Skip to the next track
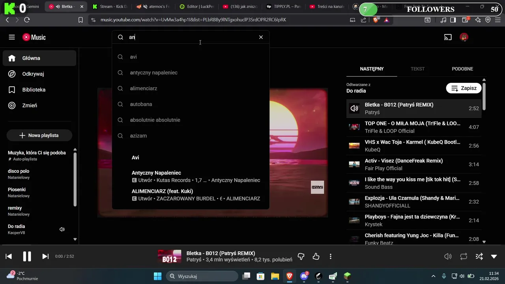505x284 pixels. [45, 256]
